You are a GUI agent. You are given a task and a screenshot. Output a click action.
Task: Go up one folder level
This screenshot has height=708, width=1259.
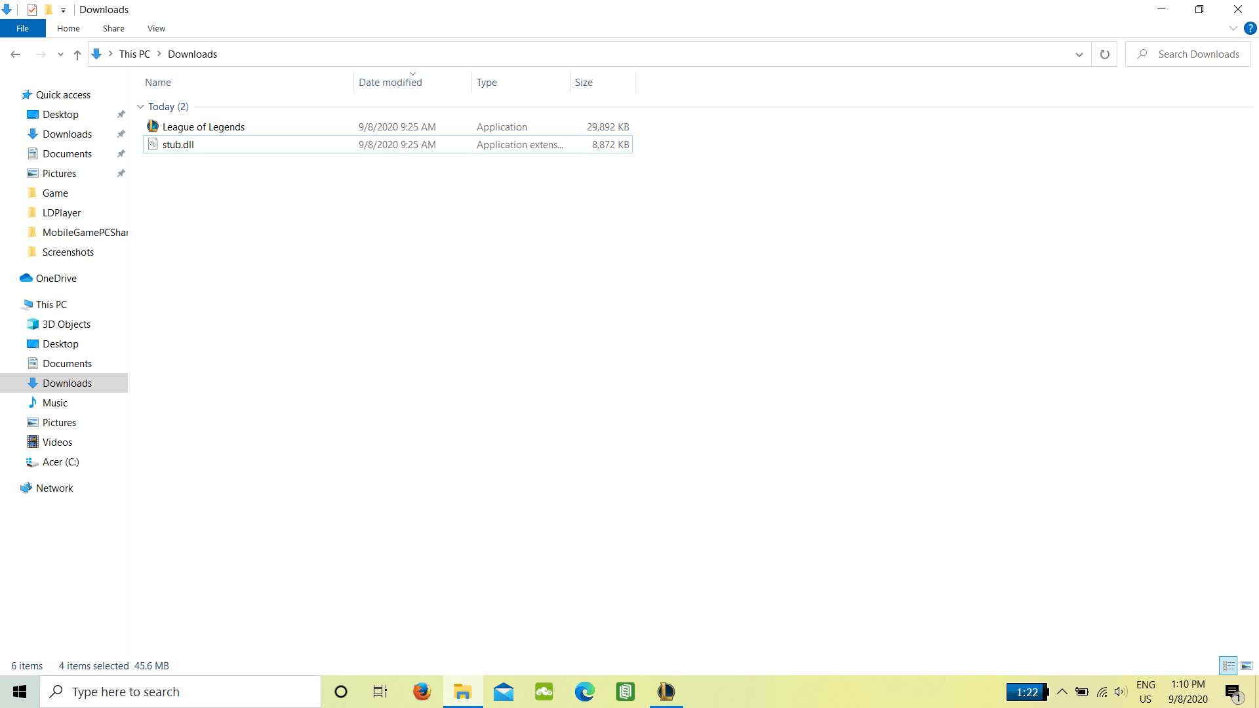point(77,54)
